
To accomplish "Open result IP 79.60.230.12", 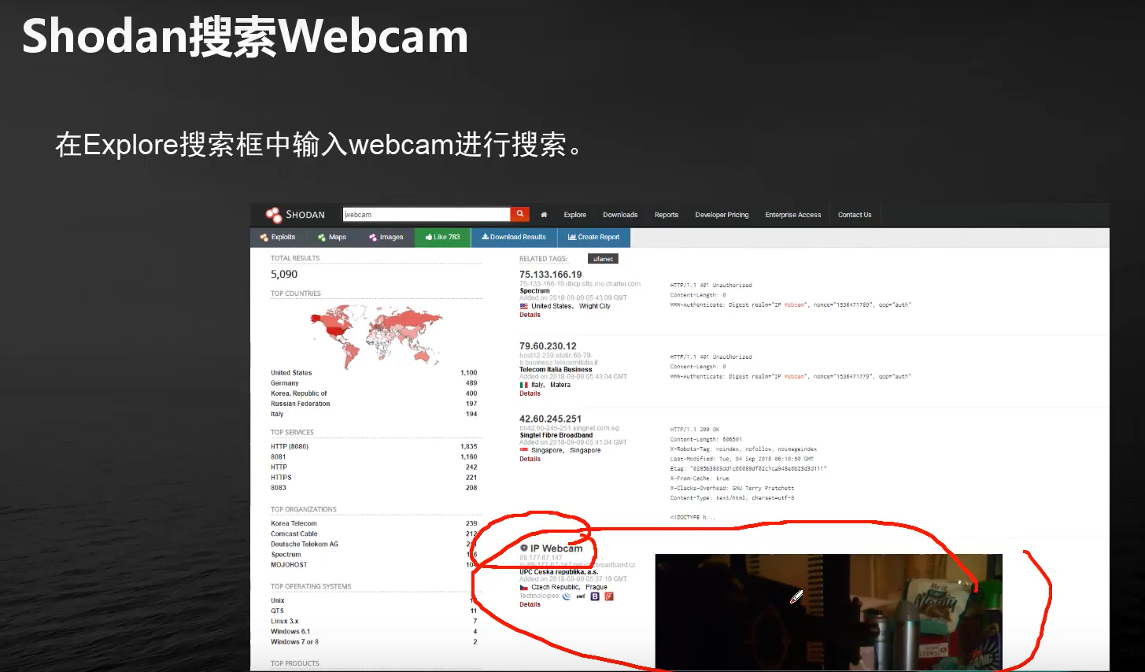I will click(548, 346).
